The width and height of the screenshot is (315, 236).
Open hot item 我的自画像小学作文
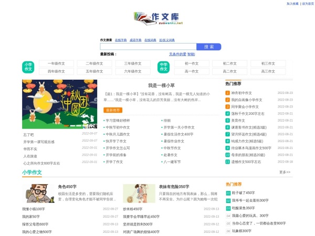(x=247, y=100)
